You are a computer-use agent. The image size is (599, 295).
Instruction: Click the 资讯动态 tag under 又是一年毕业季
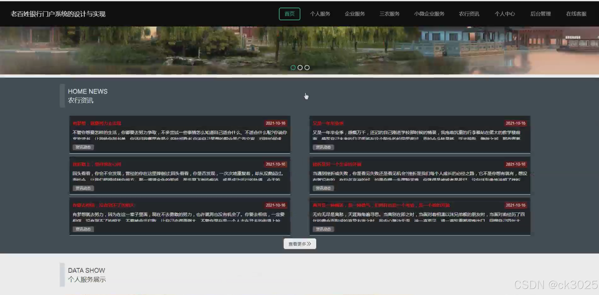pyautogui.click(x=323, y=147)
